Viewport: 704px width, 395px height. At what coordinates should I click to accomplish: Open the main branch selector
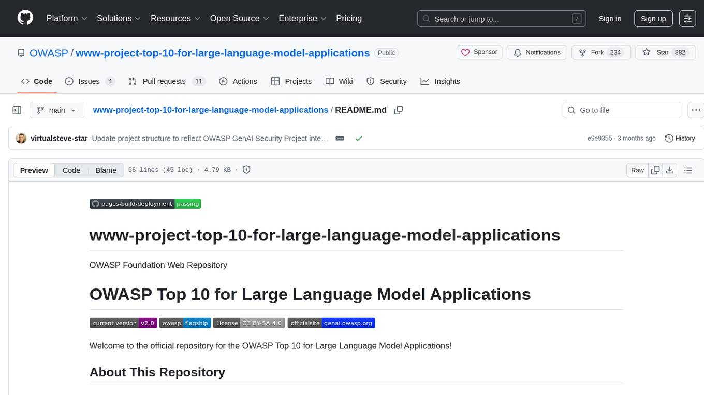[x=57, y=110]
